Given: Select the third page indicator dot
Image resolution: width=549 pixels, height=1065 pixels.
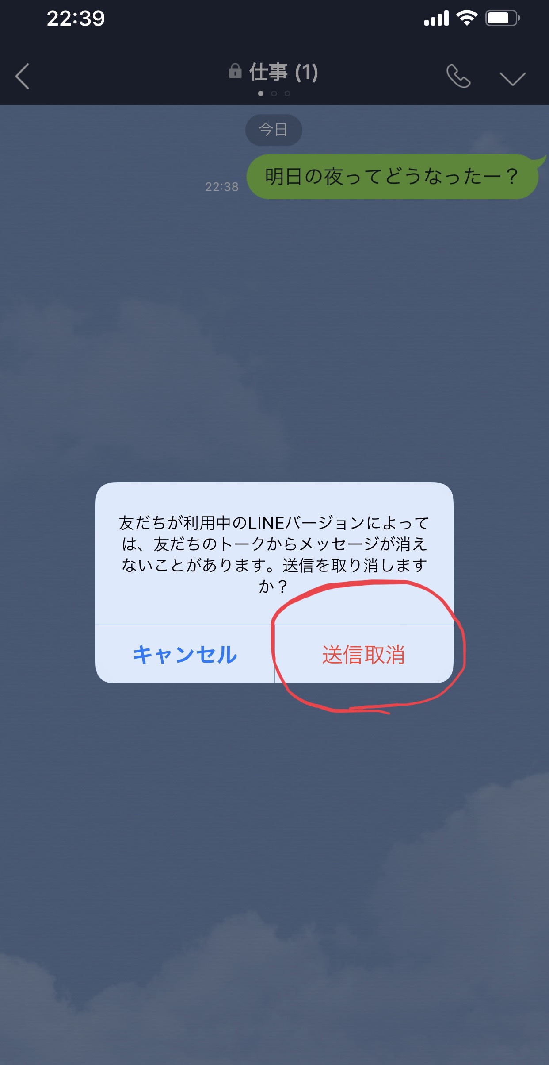Looking at the screenshot, I should (x=287, y=93).
